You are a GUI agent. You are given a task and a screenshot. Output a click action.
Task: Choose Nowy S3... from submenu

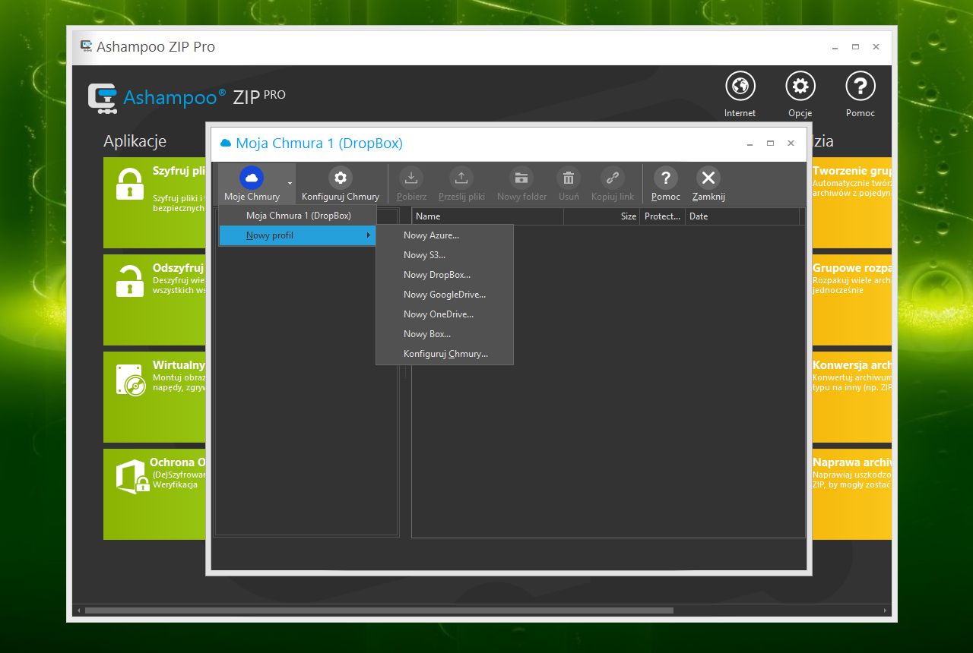click(445, 255)
